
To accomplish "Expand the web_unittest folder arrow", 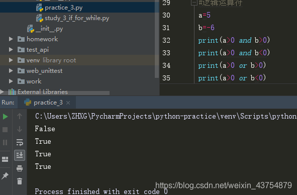I will pyautogui.click(x=11, y=71).
